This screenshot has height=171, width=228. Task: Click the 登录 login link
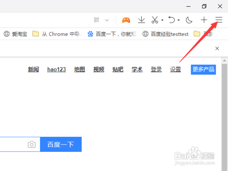coord(156,69)
